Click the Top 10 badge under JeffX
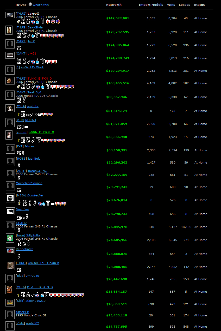 19,48
